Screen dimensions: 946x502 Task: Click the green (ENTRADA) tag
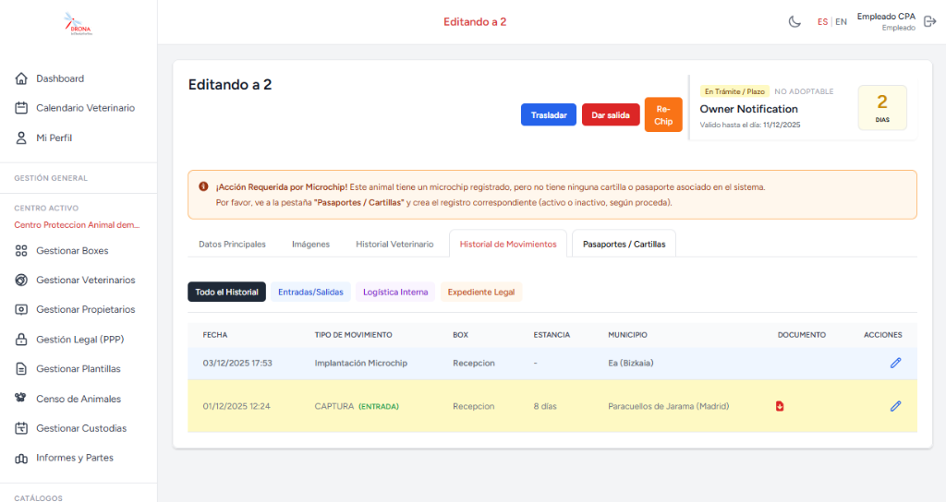[378, 407]
